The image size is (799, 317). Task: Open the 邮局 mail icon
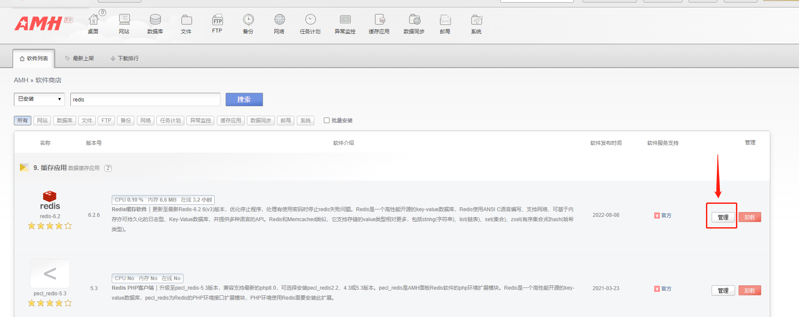tap(445, 20)
